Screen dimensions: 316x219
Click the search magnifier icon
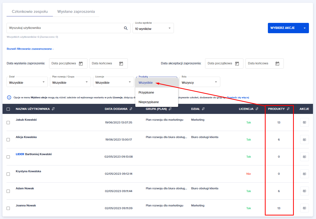(x=126, y=28)
